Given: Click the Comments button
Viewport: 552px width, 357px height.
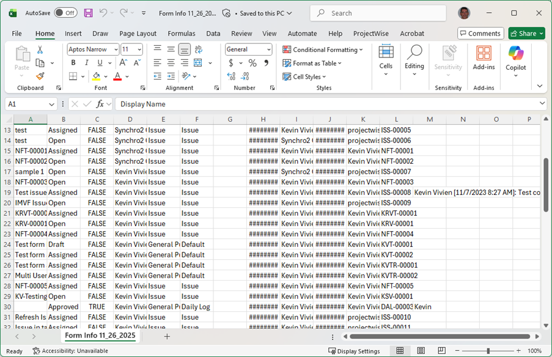Looking at the screenshot, I should (x=480, y=34).
